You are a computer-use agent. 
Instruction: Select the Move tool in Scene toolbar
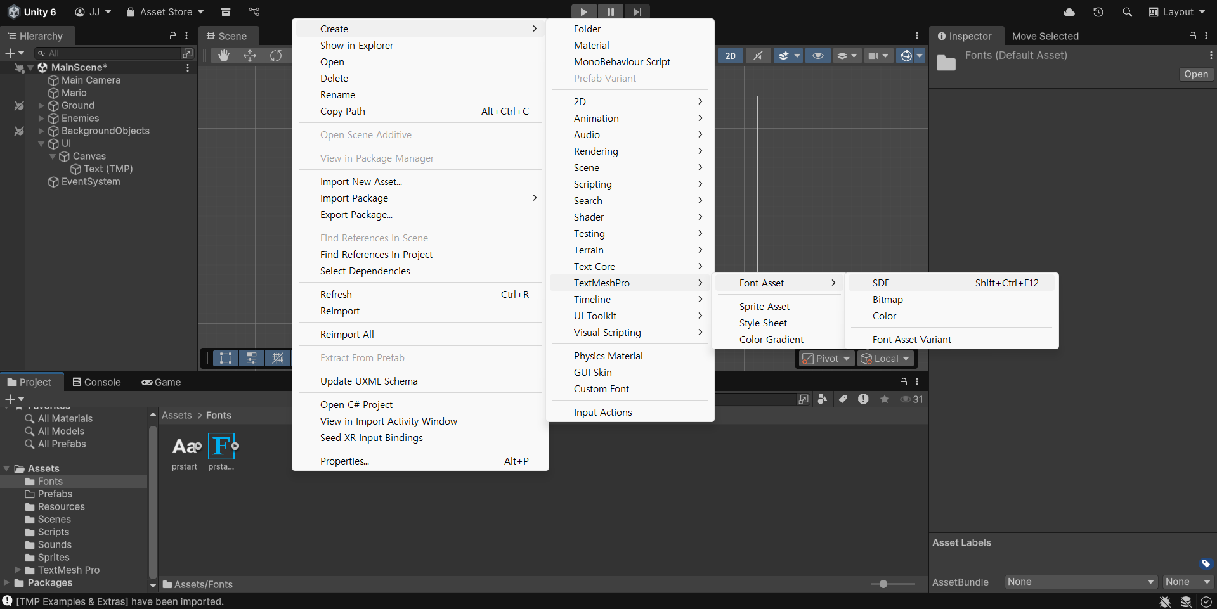pyautogui.click(x=250, y=56)
